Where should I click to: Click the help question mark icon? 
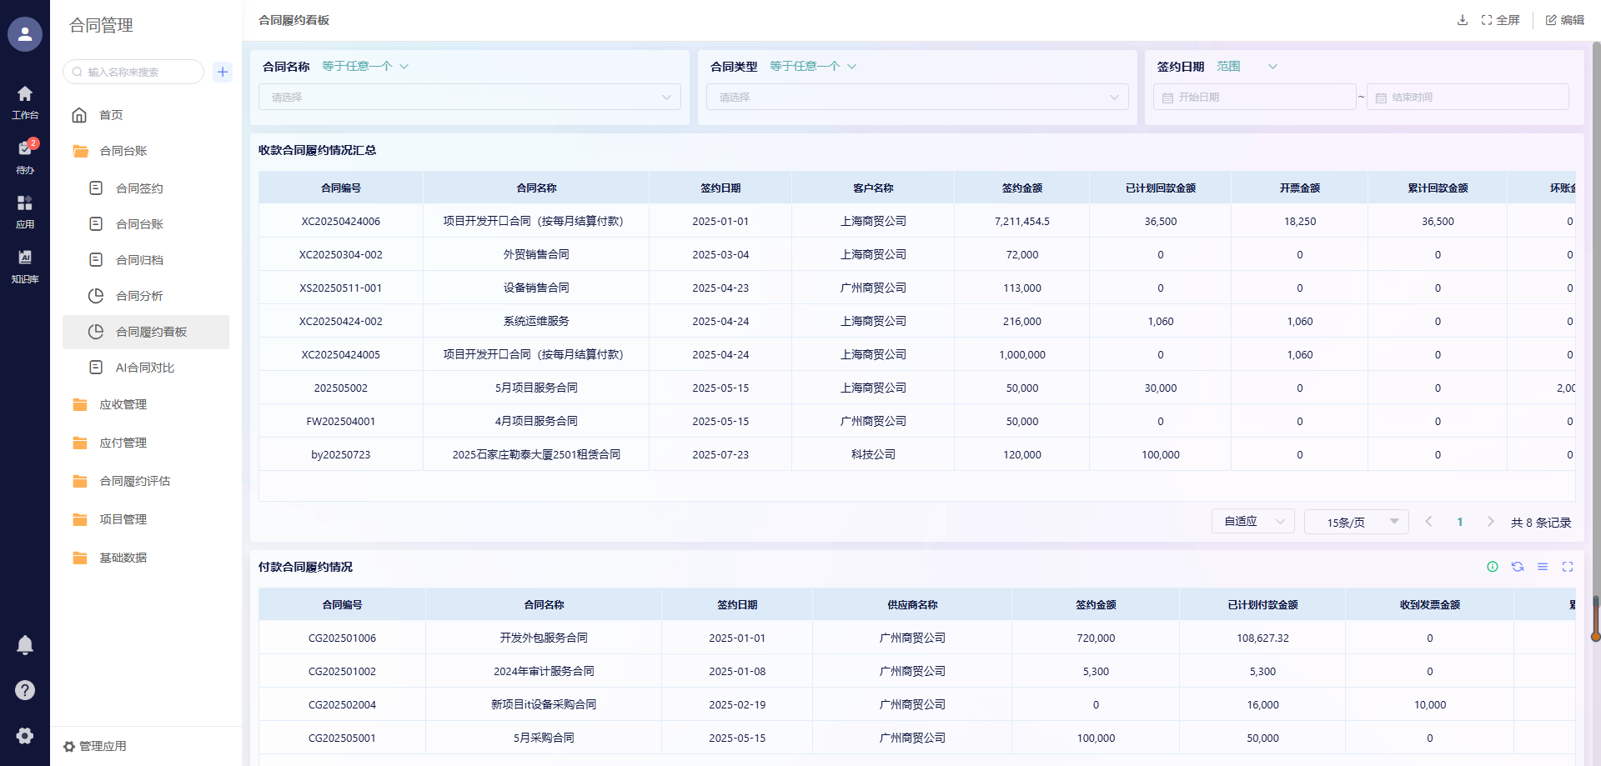(25, 690)
